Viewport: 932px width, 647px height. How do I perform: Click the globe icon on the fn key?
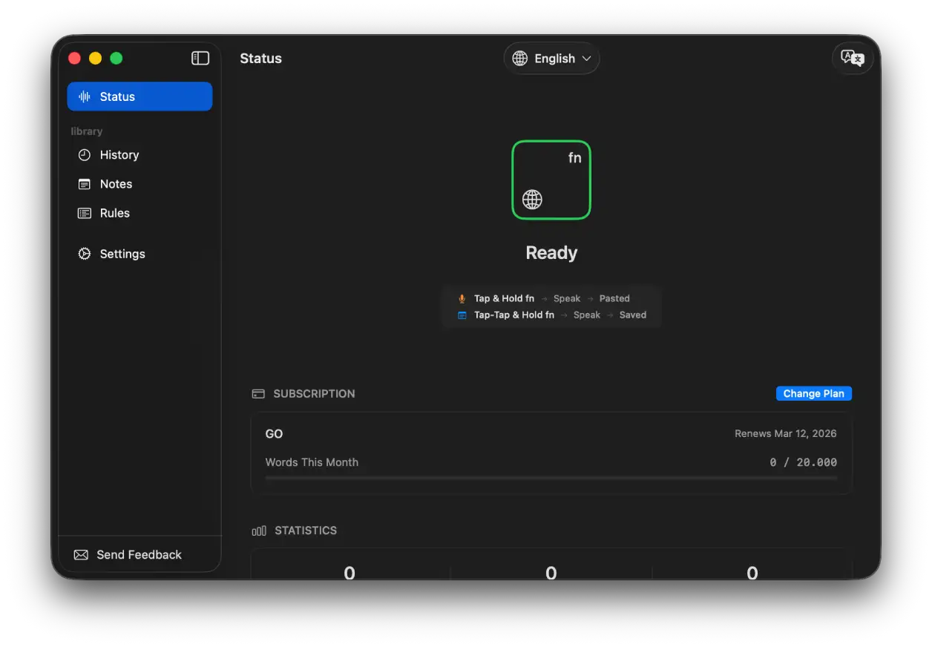(x=532, y=199)
